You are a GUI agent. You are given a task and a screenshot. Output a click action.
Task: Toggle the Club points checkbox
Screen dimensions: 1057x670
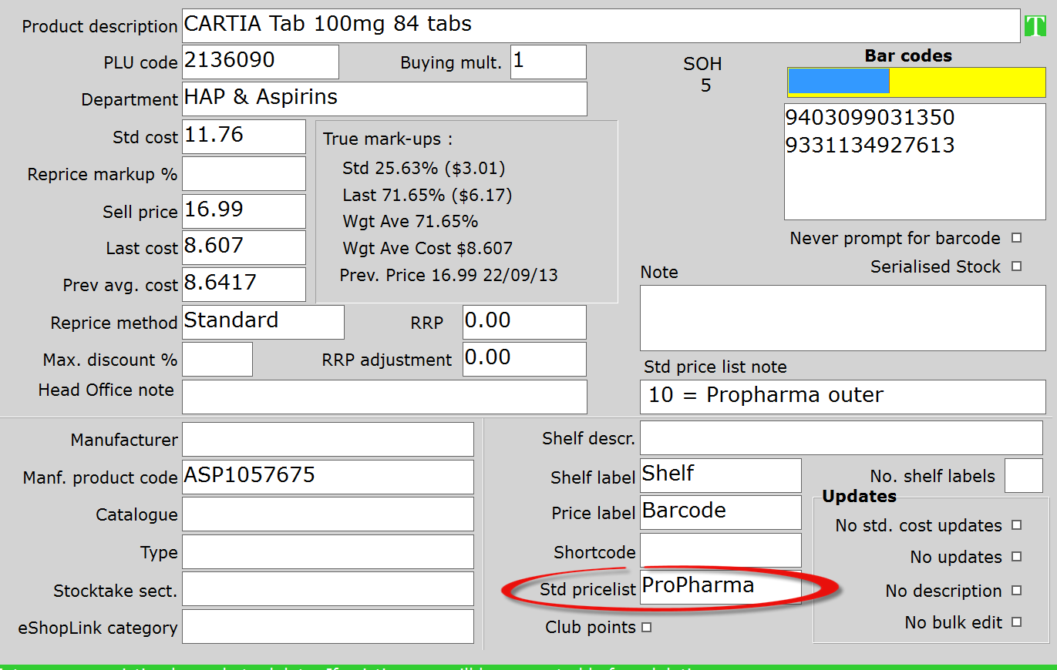coord(646,628)
